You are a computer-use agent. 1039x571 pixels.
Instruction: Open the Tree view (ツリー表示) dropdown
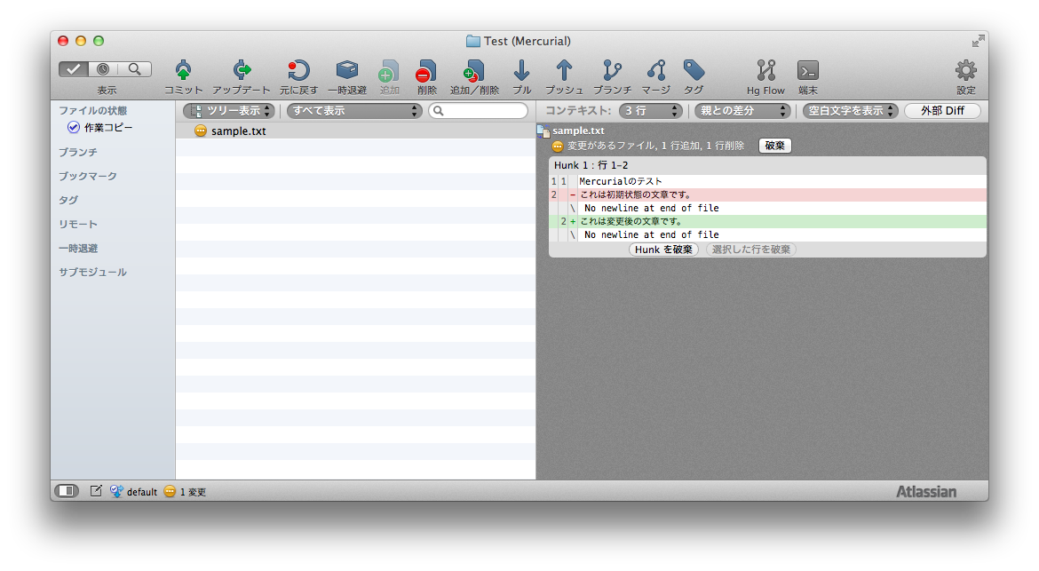coord(228,111)
